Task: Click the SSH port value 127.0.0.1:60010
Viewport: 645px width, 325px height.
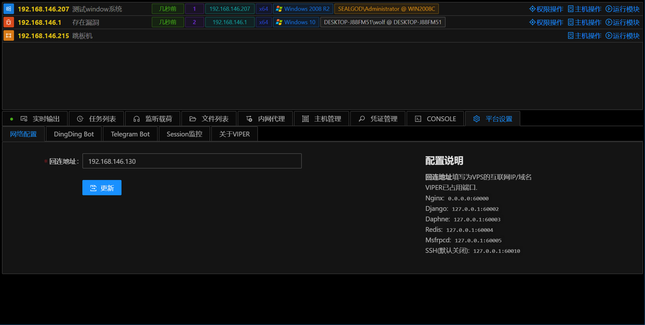Action: coord(497,251)
